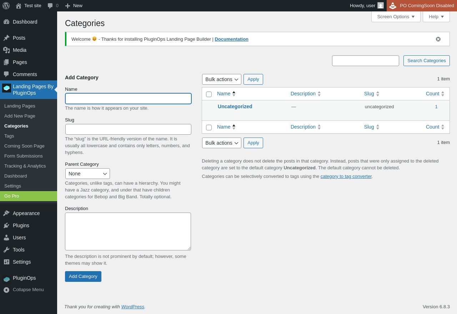Open the Parent Category dropdown

click(87, 174)
